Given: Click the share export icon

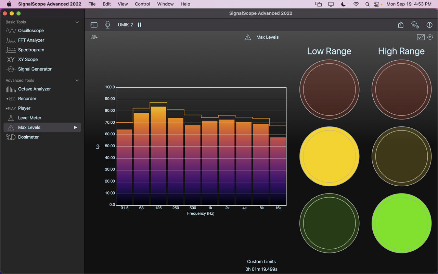Looking at the screenshot, I should (x=401, y=25).
